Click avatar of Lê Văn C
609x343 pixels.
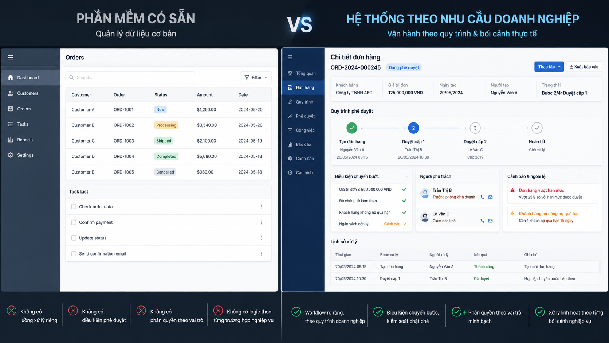[425, 217]
